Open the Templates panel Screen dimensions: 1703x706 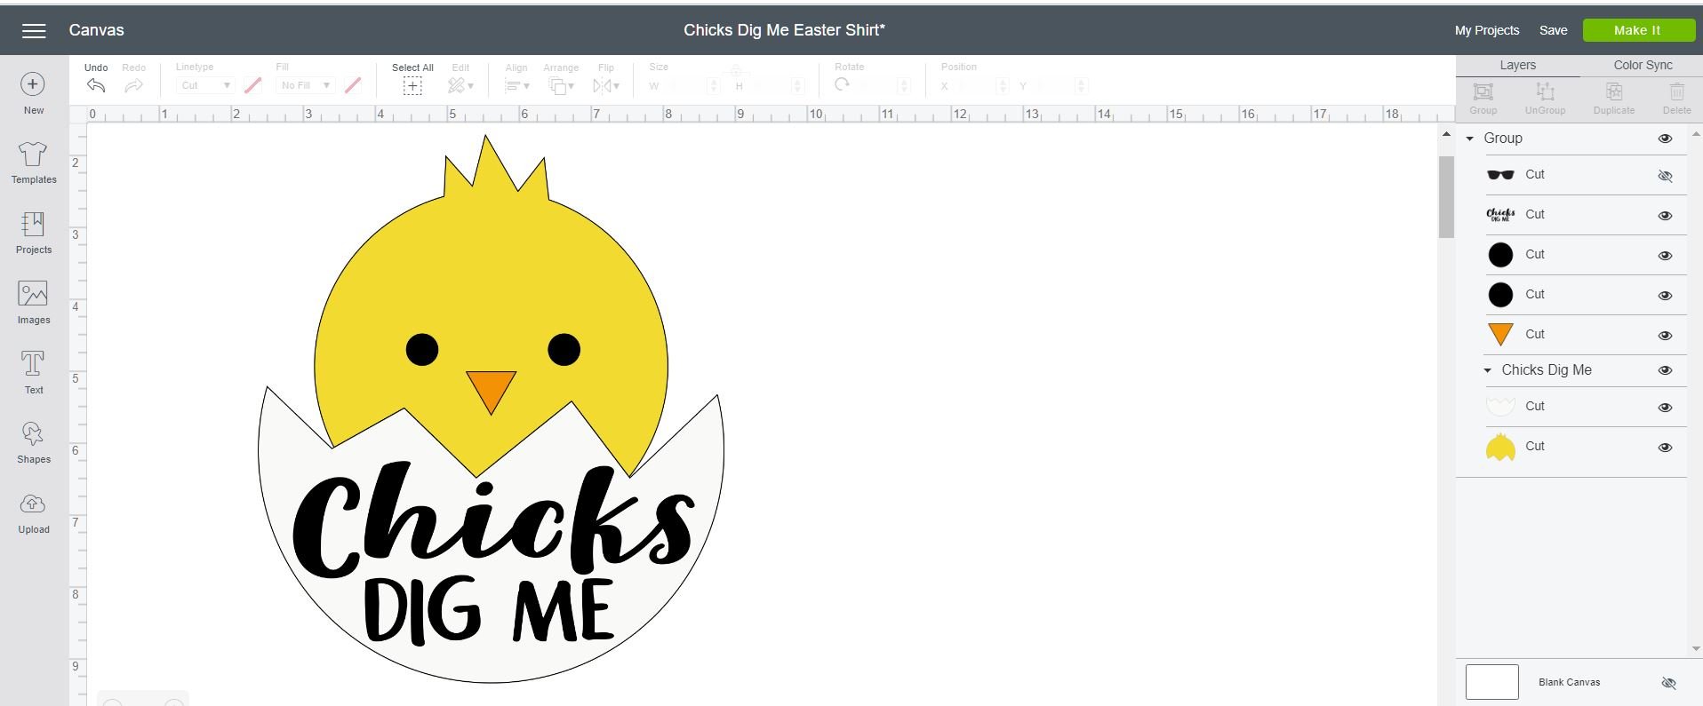[33, 154]
